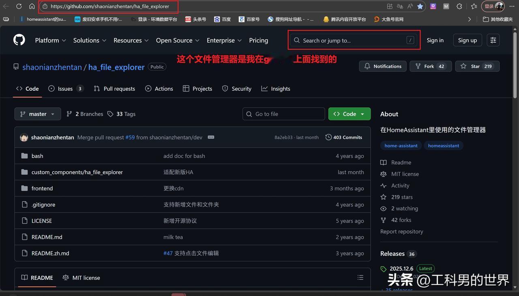
Task: Open the favorites list icon
Action: pos(474,6)
